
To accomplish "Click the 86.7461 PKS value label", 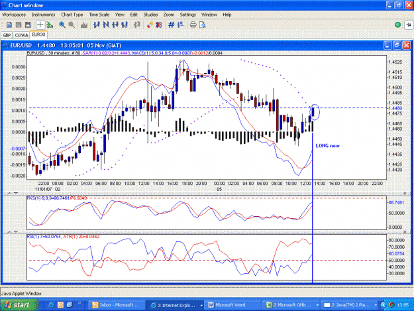I will pos(395,203).
